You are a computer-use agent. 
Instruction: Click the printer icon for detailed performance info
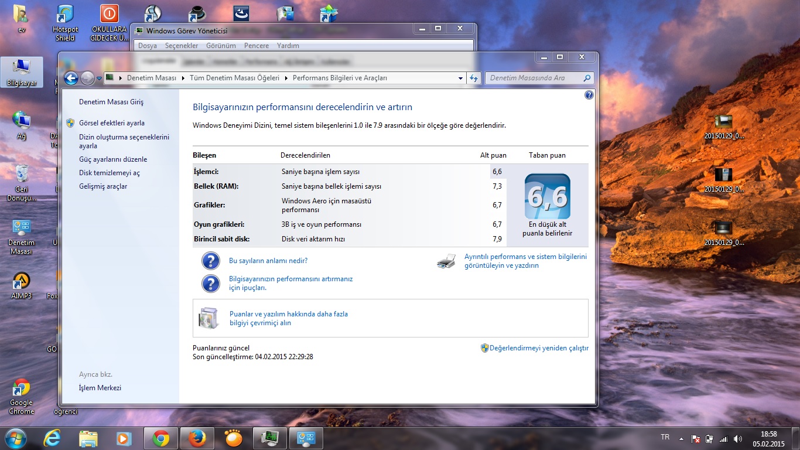pyautogui.click(x=446, y=261)
